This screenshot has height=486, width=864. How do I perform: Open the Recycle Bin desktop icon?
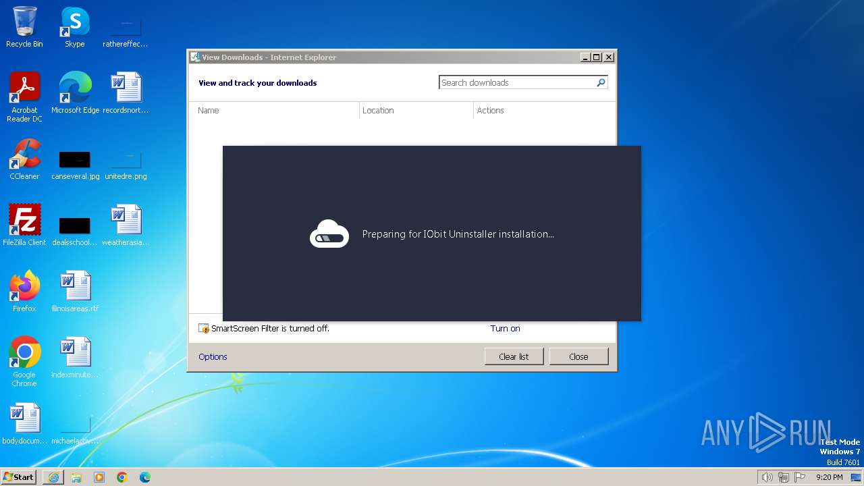tap(24, 27)
